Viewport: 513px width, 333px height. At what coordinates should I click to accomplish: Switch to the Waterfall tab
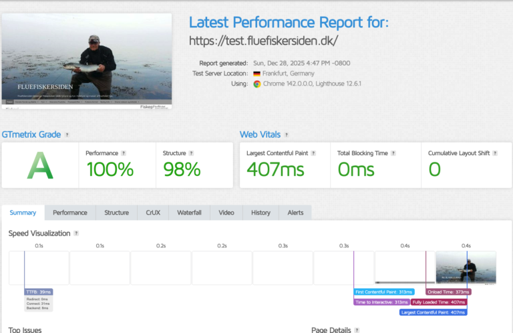tap(189, 213)
